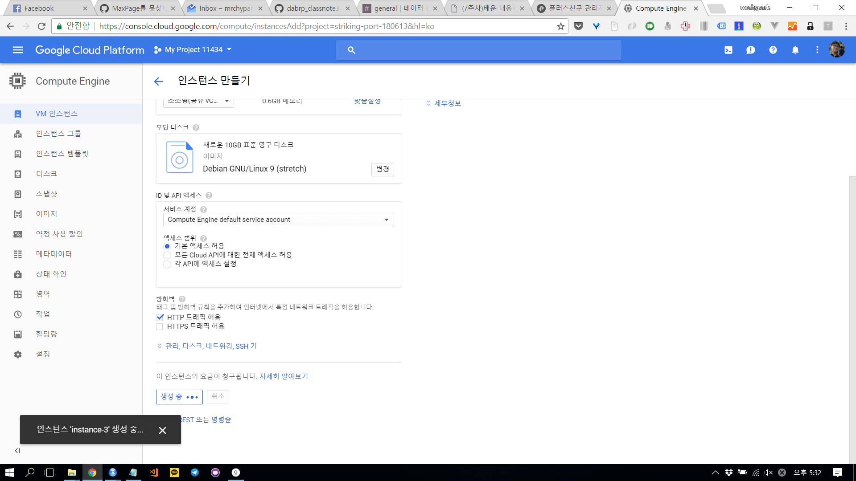Click the boot disk help icon
Viewport: 856px width, 481px height.
click(196, 128)
